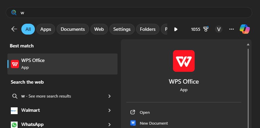Go back using the left arrow
The height and width of the screenshot is (128, 260).
[x=14, y=29]
